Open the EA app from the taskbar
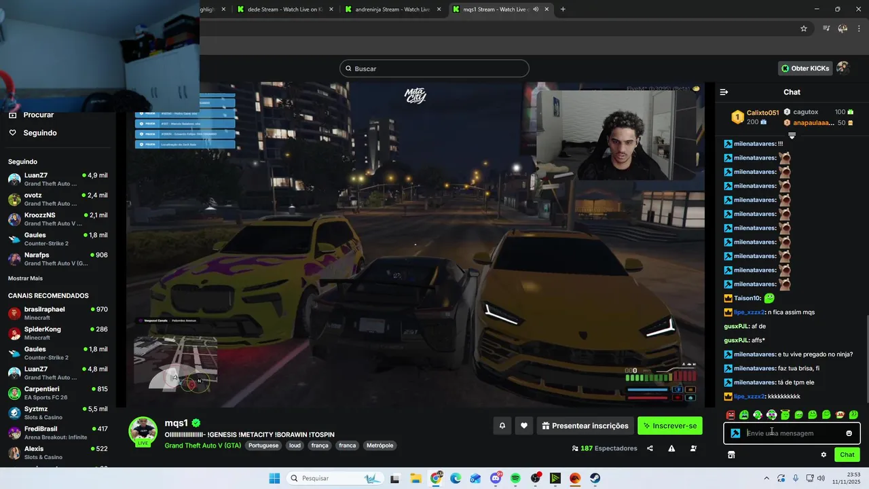869x489 pixels. coord(575,479)
